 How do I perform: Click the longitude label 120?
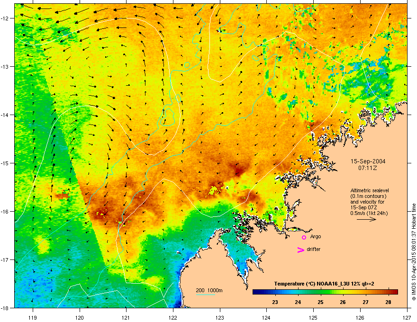(x=80, y=318)
